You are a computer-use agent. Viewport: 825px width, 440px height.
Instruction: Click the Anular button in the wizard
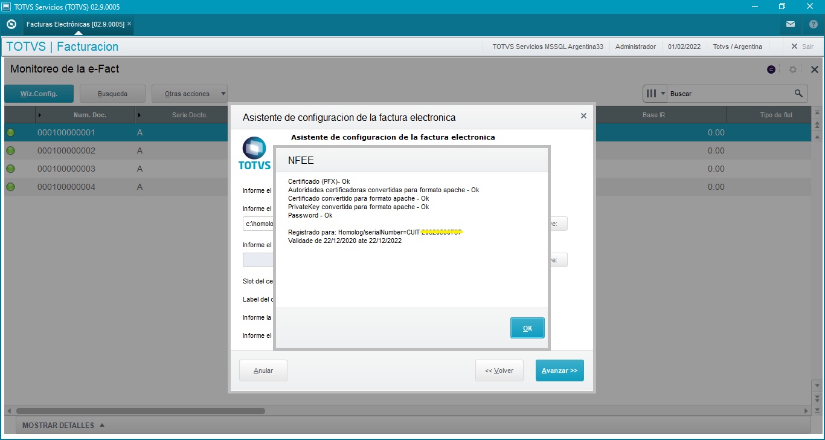[x=263, y=370]
